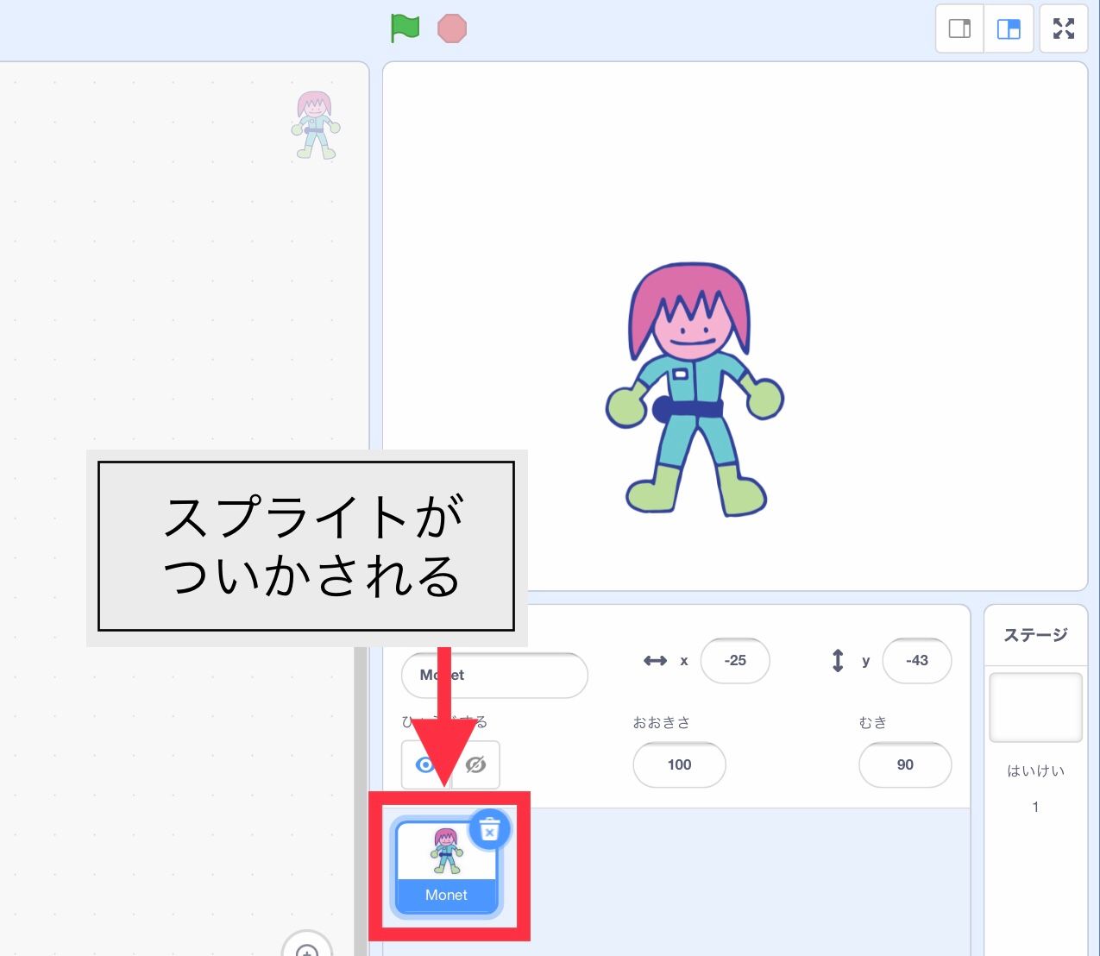Enter fullscreen presentation mode
1100x956 pixels.
click(1063, 28)
